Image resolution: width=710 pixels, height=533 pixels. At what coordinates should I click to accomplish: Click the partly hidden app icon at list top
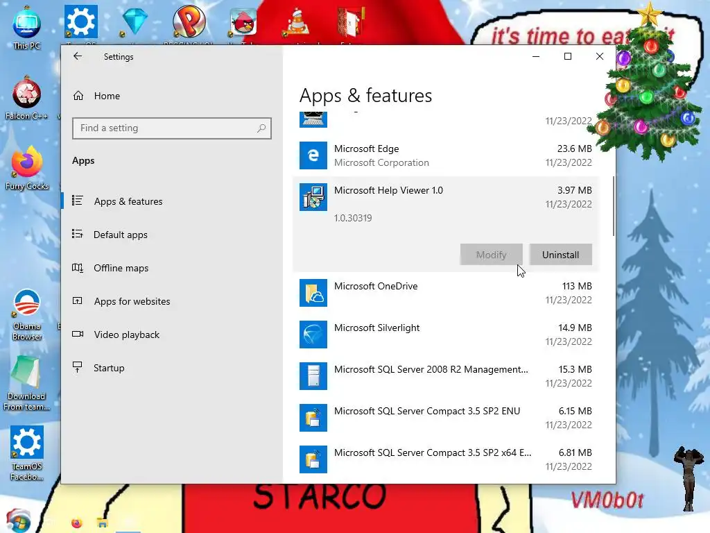[x=313, y=119]
